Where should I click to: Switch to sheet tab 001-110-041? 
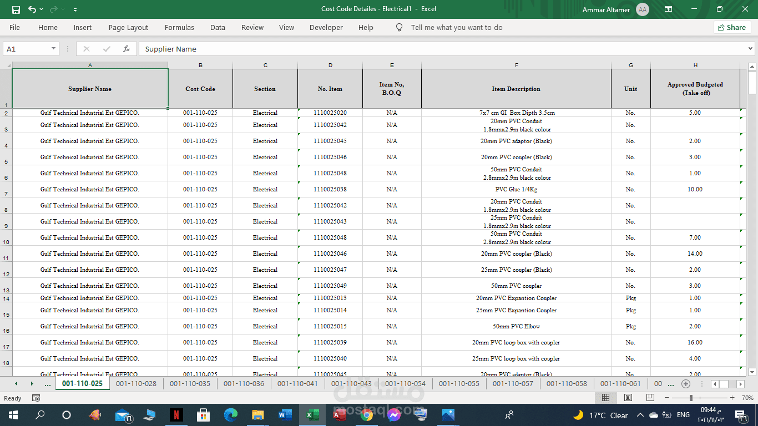click(297, 383)
